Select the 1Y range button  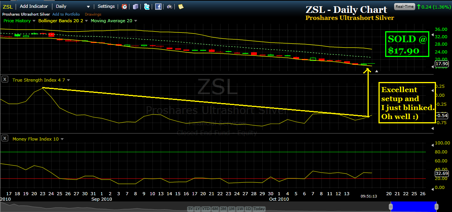(x=197, y=208)
